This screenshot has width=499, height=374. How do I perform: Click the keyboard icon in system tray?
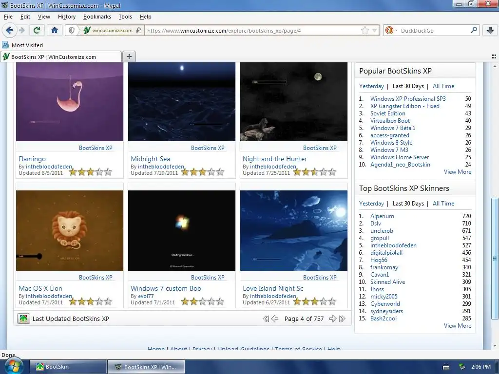[x=446, y=367]
